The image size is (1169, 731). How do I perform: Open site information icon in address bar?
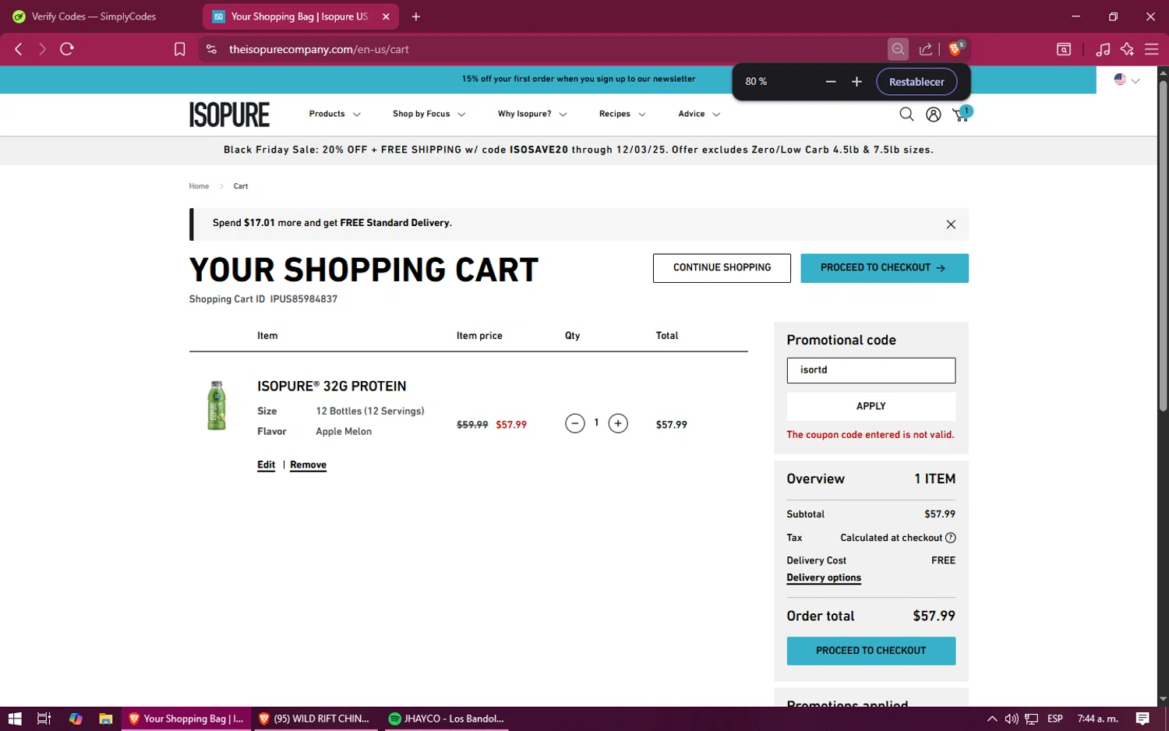(211, 49)
